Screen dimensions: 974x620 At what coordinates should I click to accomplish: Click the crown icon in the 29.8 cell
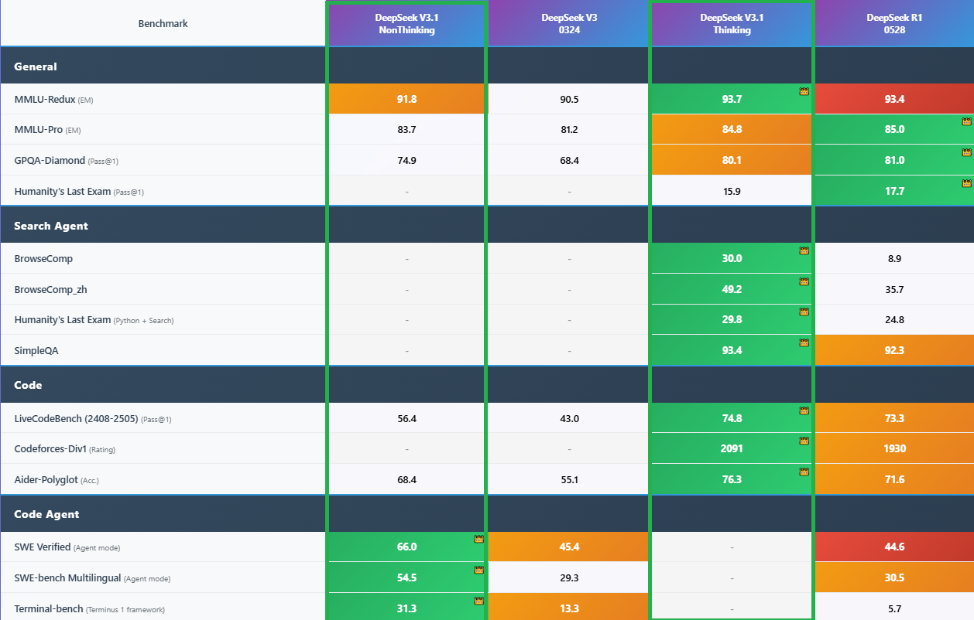coord(804,312)
